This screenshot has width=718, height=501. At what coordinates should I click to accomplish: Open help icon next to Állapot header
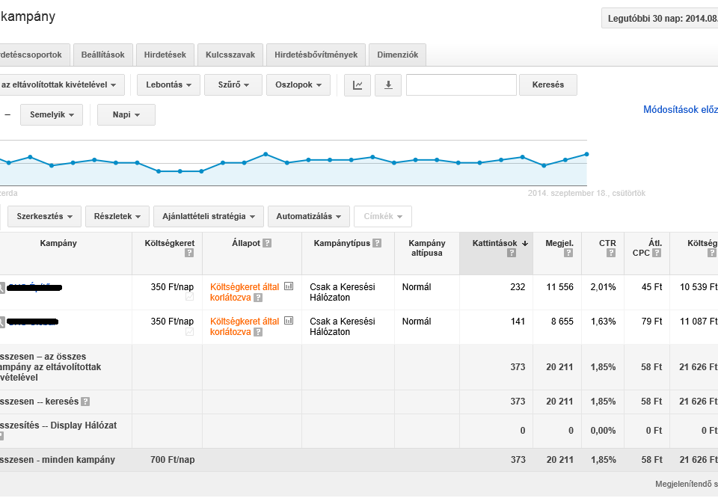tap(268, 243)
